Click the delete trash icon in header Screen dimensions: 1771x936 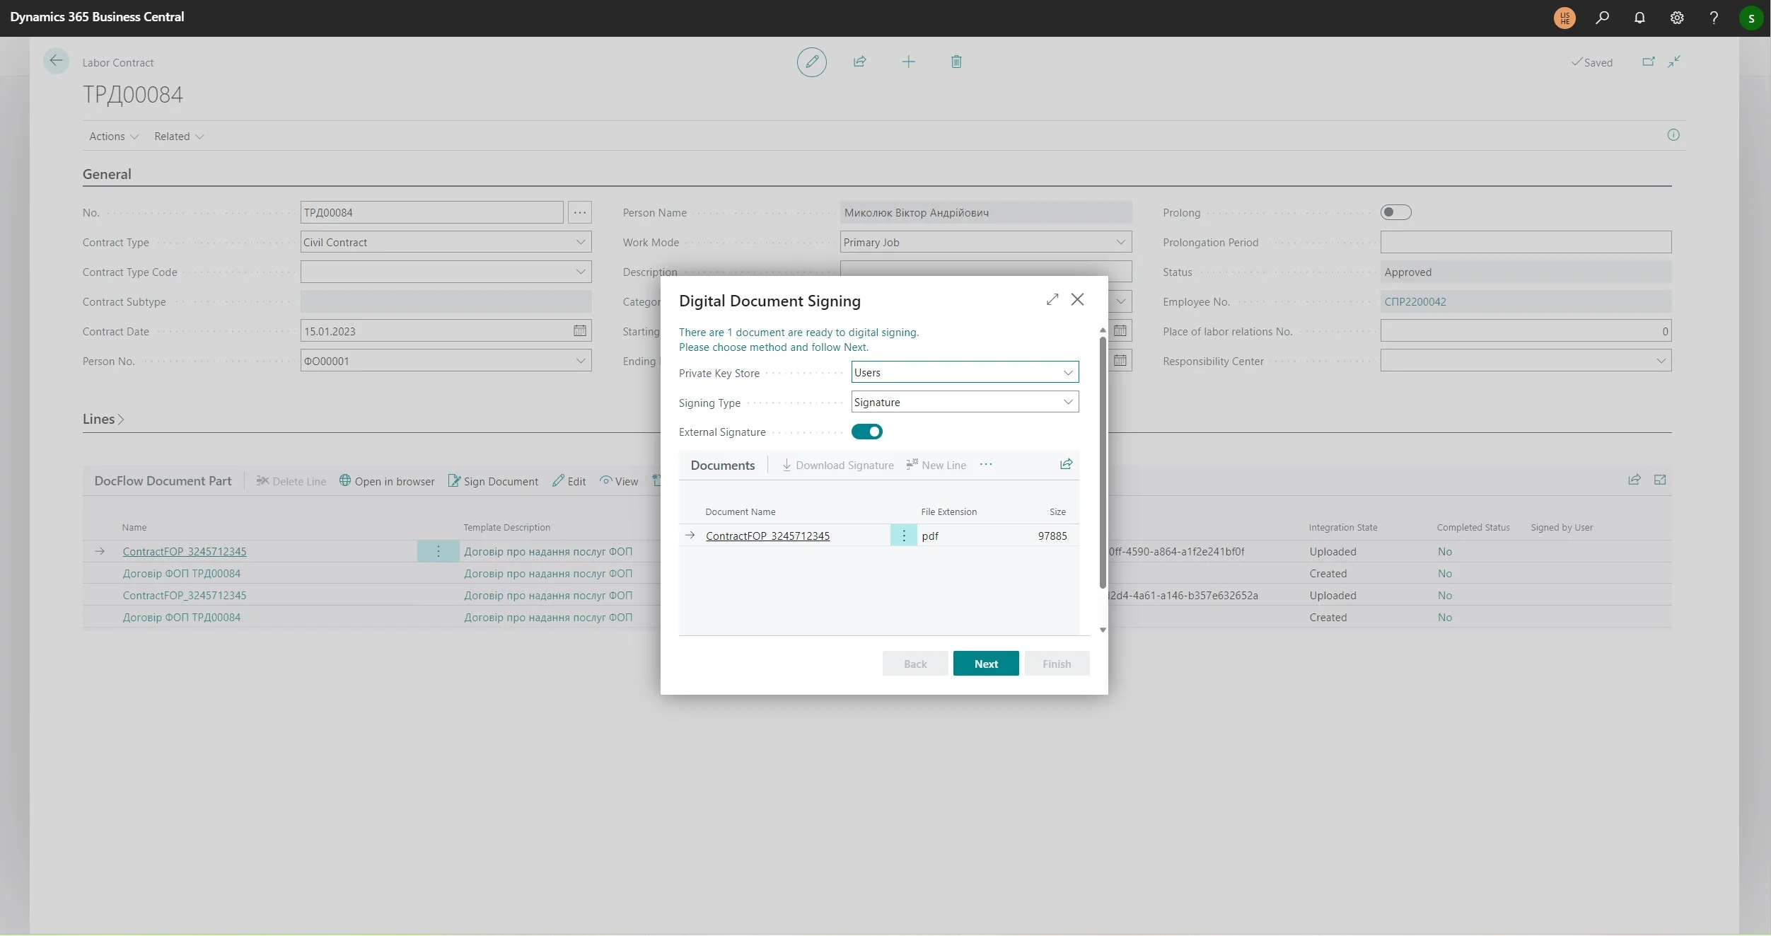click(956, 62)
